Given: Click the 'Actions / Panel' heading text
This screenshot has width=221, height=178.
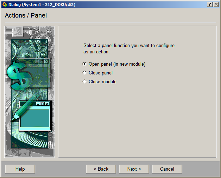Looking at the screenshot, I should 26,15.
